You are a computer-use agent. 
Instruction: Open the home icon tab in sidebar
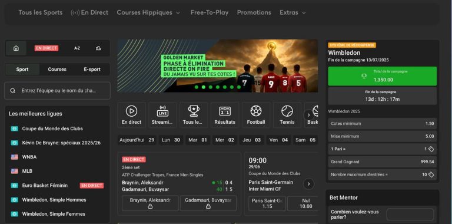tap(16, 48)
